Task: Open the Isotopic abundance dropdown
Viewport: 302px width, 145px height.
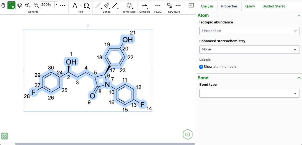Action: coord(249,31)
